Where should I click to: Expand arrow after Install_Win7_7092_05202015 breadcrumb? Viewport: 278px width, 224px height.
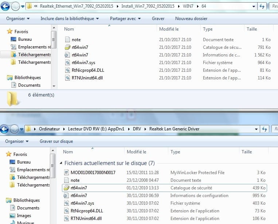click(179, 7)
